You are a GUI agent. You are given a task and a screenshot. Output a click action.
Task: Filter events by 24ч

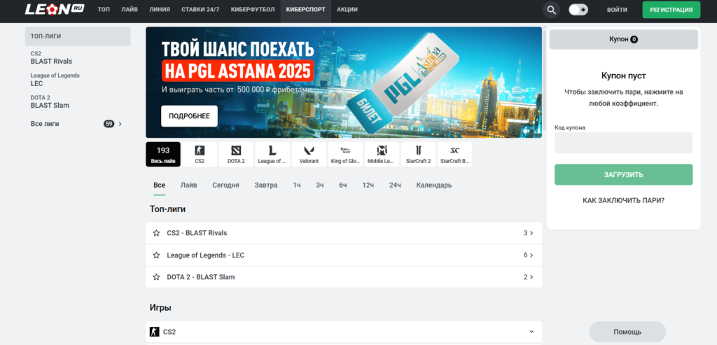pyautogui.click(x=395, y=185)
